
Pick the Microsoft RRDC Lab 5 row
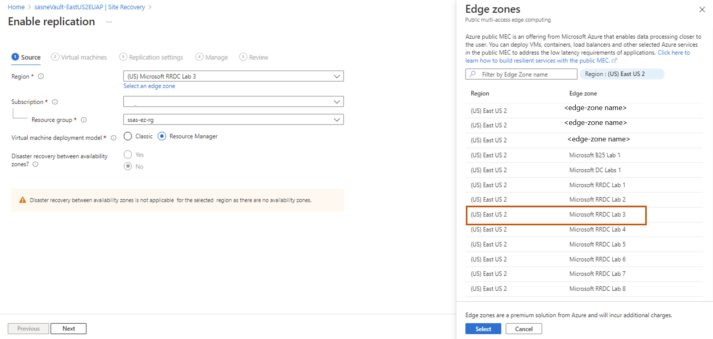click(x=584, y=244)
